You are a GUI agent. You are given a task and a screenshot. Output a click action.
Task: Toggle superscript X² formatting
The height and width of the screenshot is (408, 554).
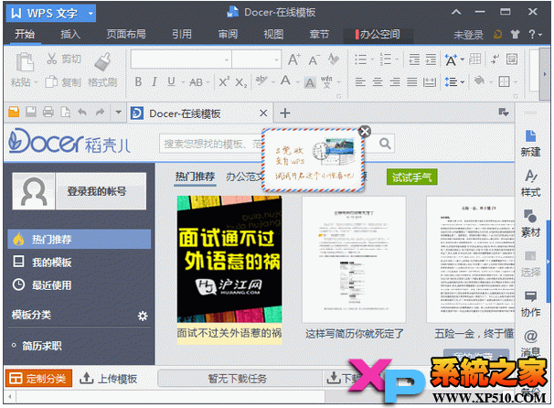pos(224,82)
